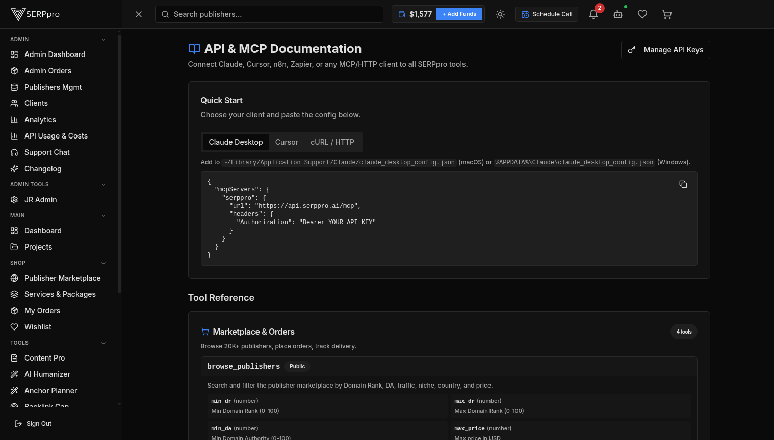Image resolution: width=774 pixels, height=440 pixels.
Task: Open the shopping cart icon
Action: pyautogui.click(x=667, y=14)
